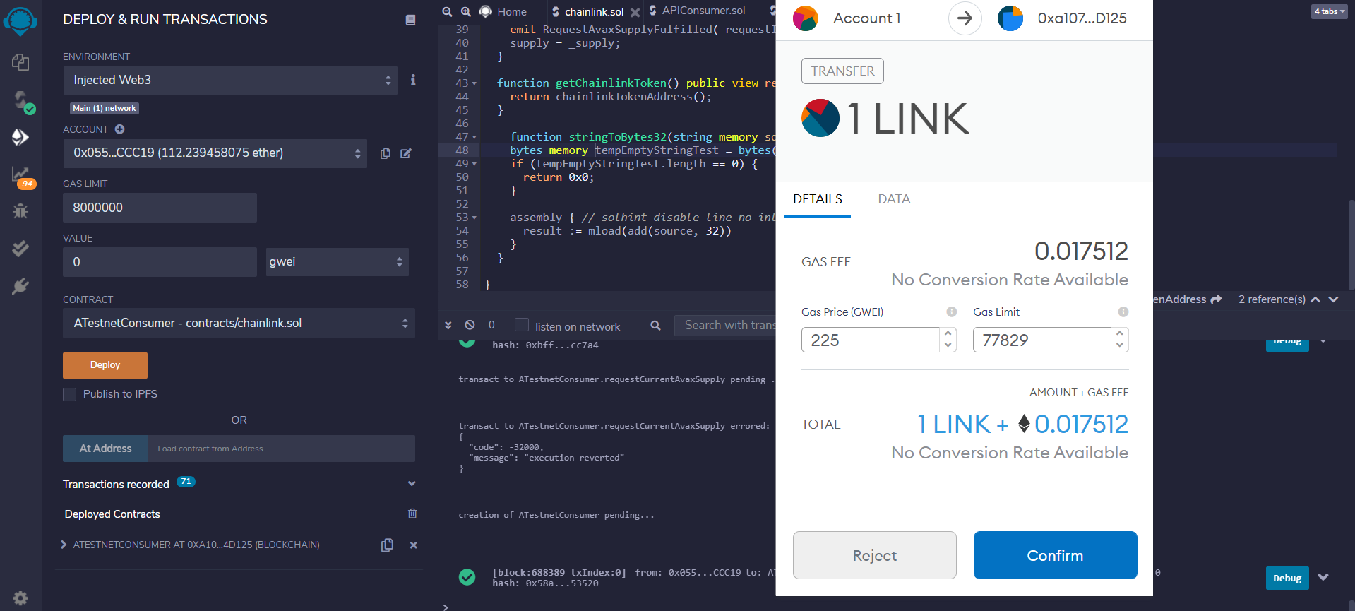Open the Debugger bug icon in sidebar
Viewport: 1355px width, 611px height.
tap(20, 210)
